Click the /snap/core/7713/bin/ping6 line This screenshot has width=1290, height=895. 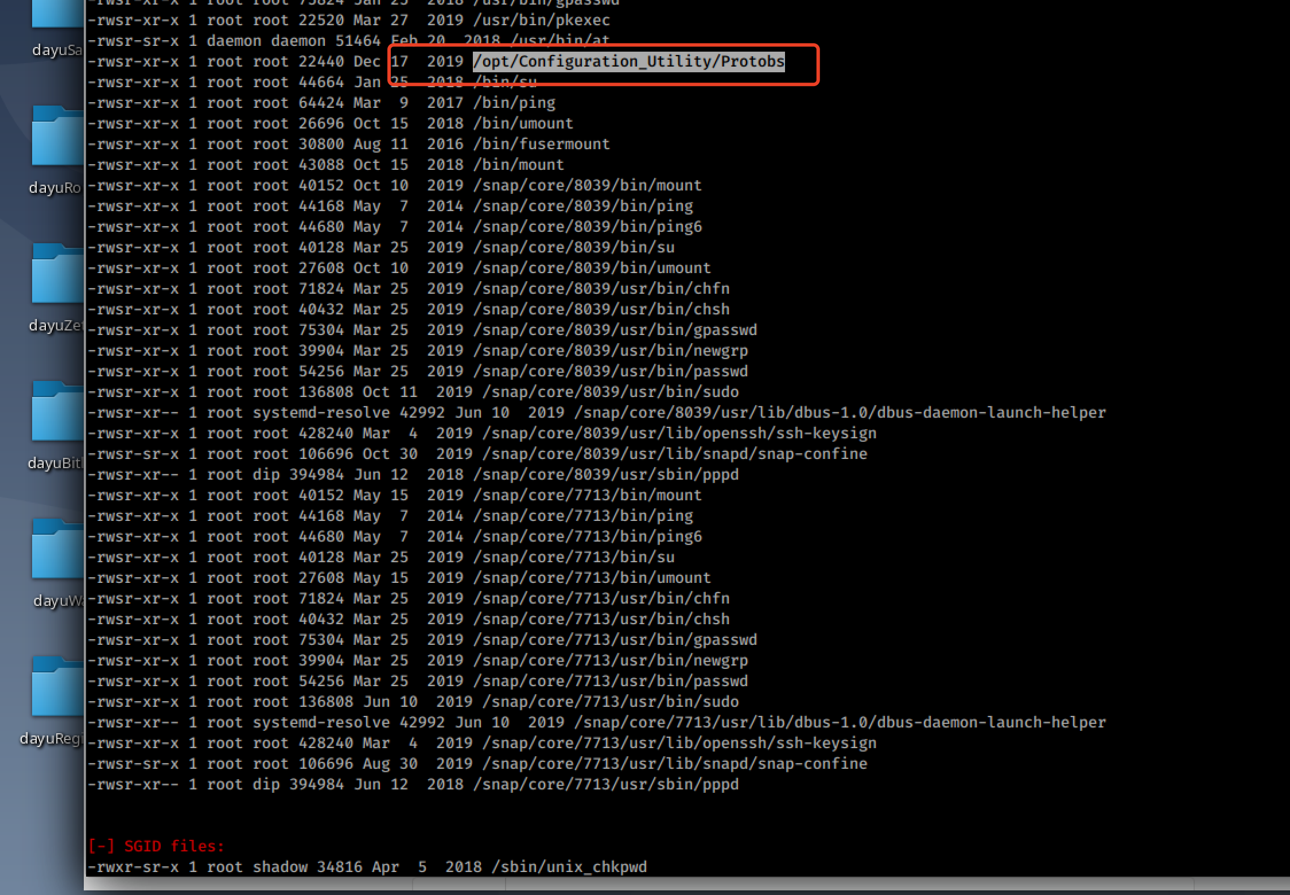click(587, 536)
